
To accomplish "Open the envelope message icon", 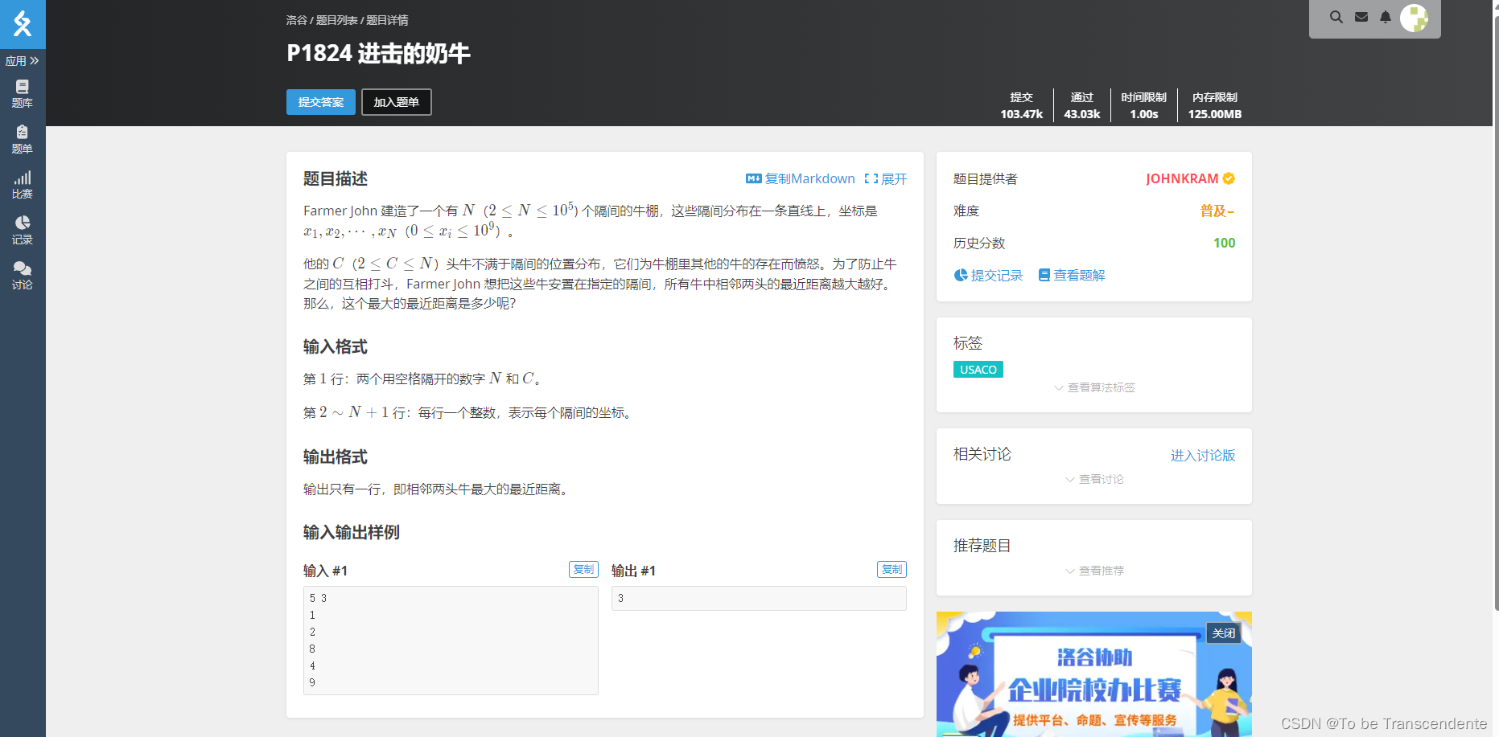I will 1361,17.
